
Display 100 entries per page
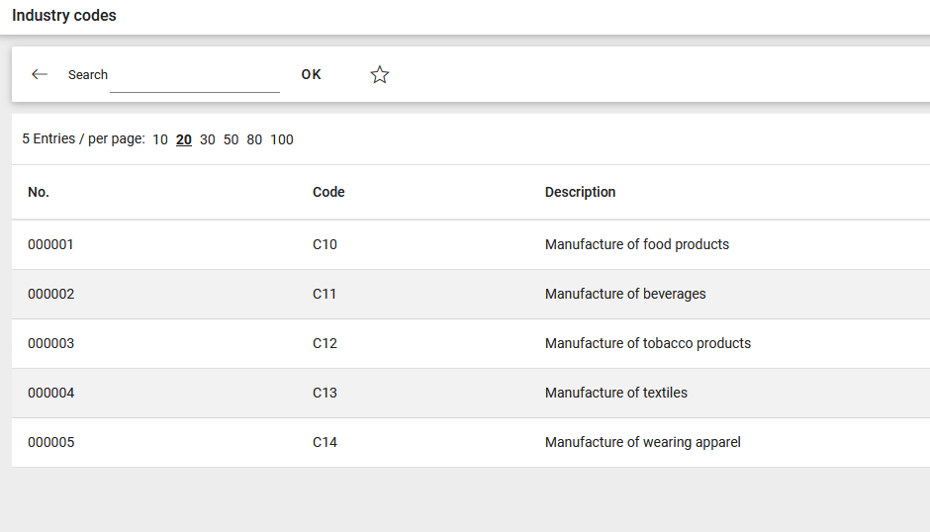click(282, 139)
